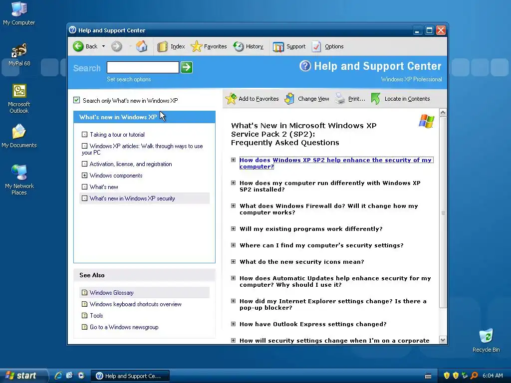Open Windows XP articles walk through topic
The width and height of the screenshot is (511, 383).
point(142,149)
